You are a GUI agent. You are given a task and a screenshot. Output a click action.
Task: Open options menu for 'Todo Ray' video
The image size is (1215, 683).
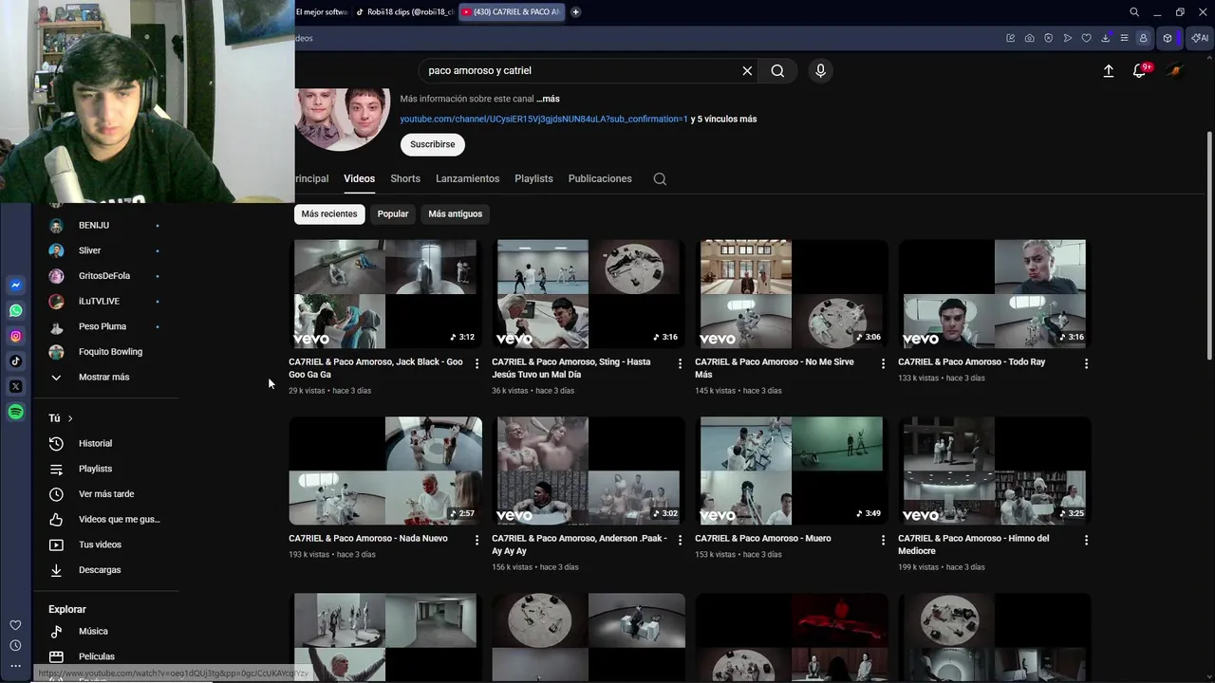coord(1086,363)
